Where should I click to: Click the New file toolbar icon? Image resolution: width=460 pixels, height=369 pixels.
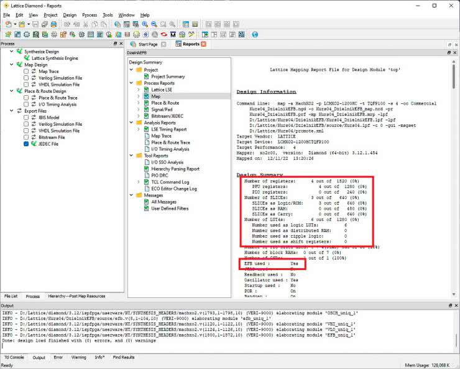[x=9, y=24]
